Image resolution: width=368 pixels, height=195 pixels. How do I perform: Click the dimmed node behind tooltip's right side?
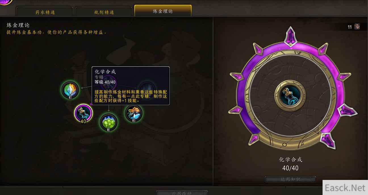[147, 87]
